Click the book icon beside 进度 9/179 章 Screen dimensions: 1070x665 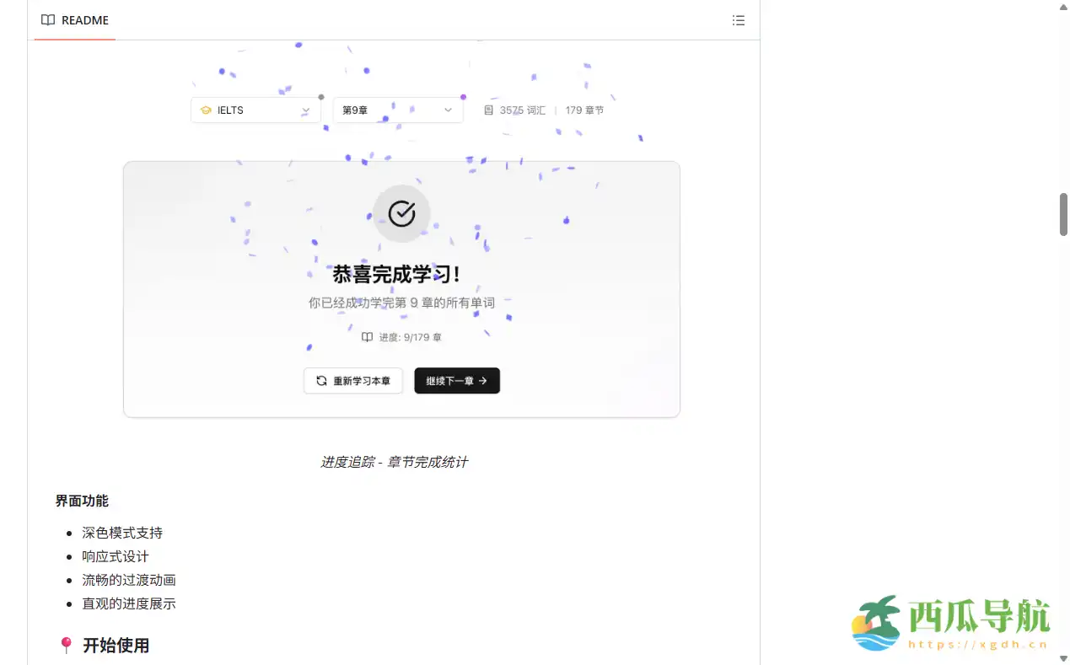coord(368,336)
